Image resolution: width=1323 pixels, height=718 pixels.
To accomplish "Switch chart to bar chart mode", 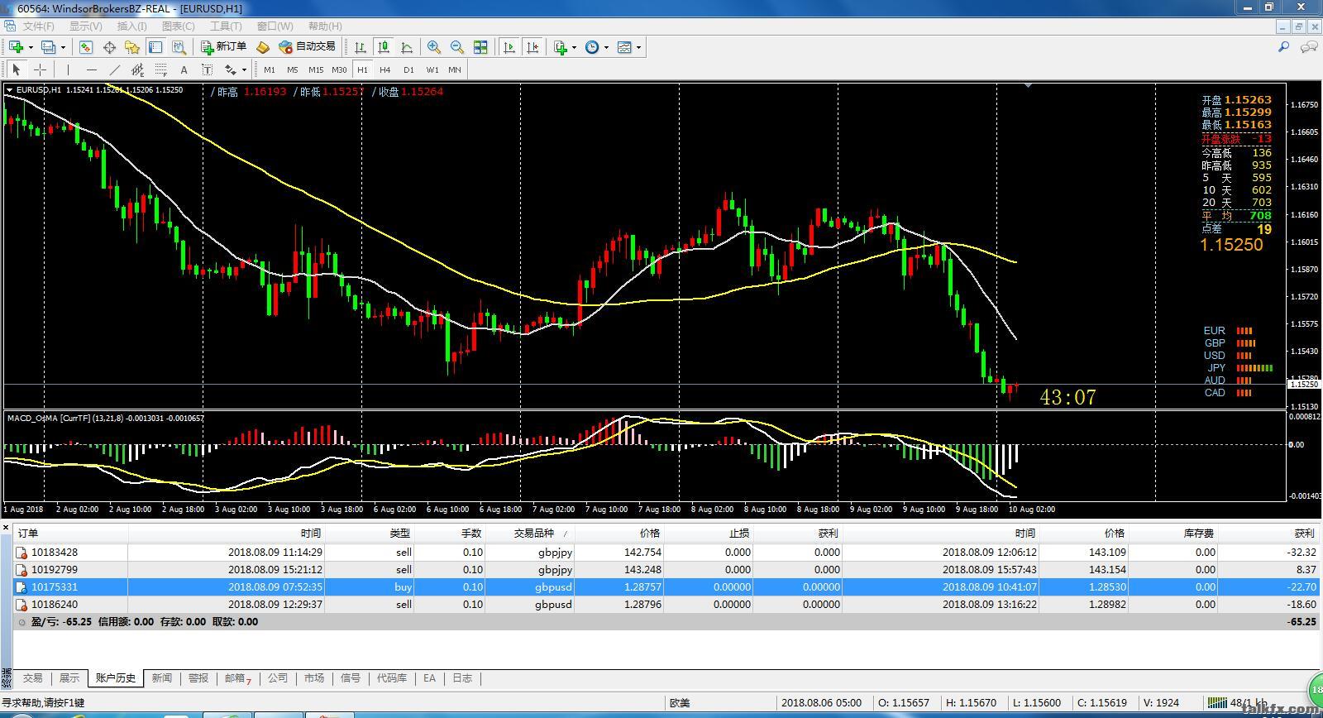I will pos(361,47).
